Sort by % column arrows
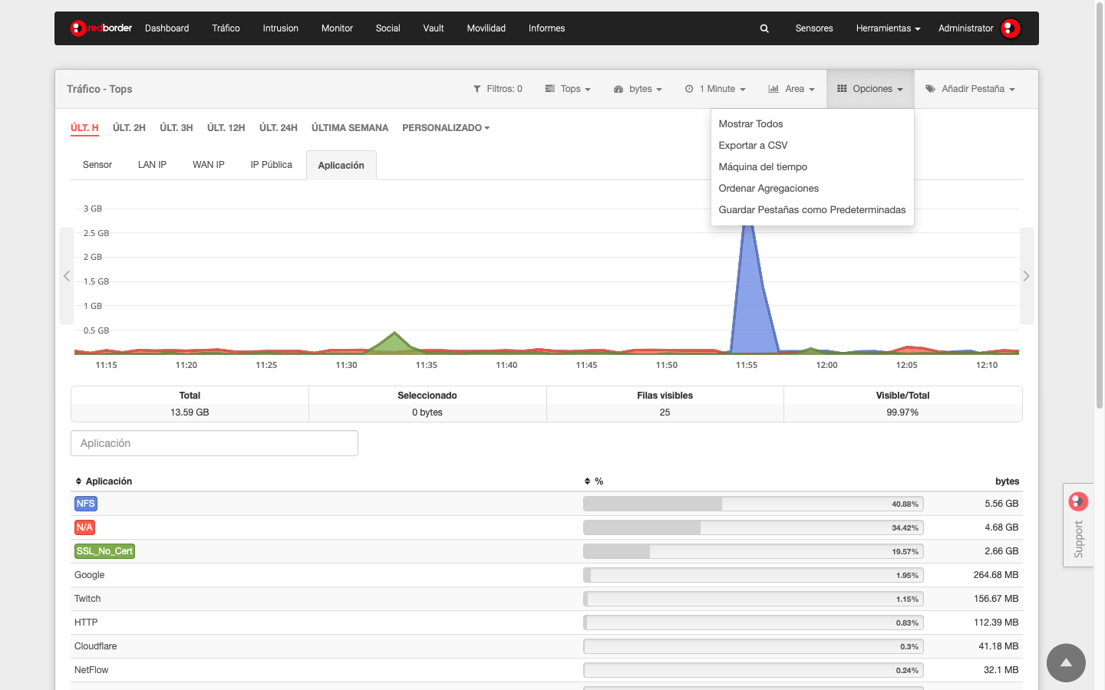This screenshot has height=690, width=1105. click(x=587, y=481)
